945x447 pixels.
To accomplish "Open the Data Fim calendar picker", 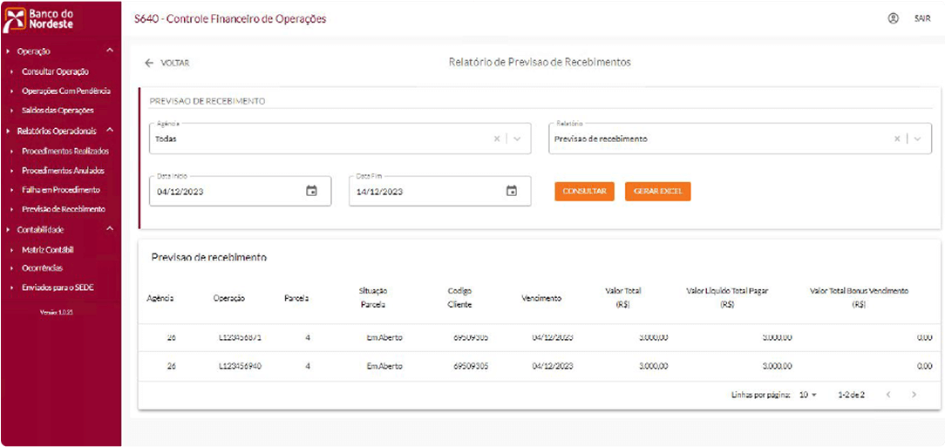I will pos(512,191).
